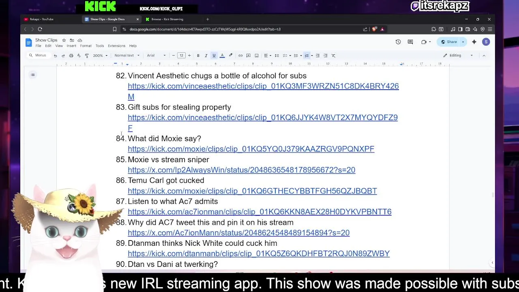Screen dimensions: 519x292
Task: Open the Format menu
Action: tap(86, 46)
